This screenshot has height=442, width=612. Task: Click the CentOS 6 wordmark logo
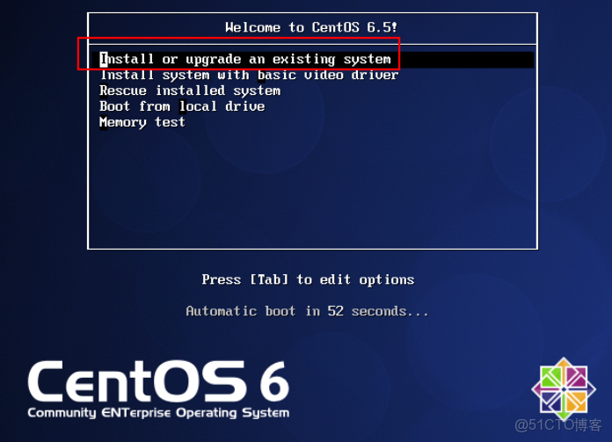(x=158, y=381)
